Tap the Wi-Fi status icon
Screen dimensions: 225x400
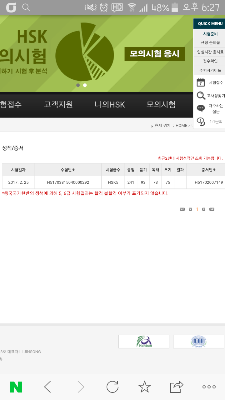(x=132, y=7)
